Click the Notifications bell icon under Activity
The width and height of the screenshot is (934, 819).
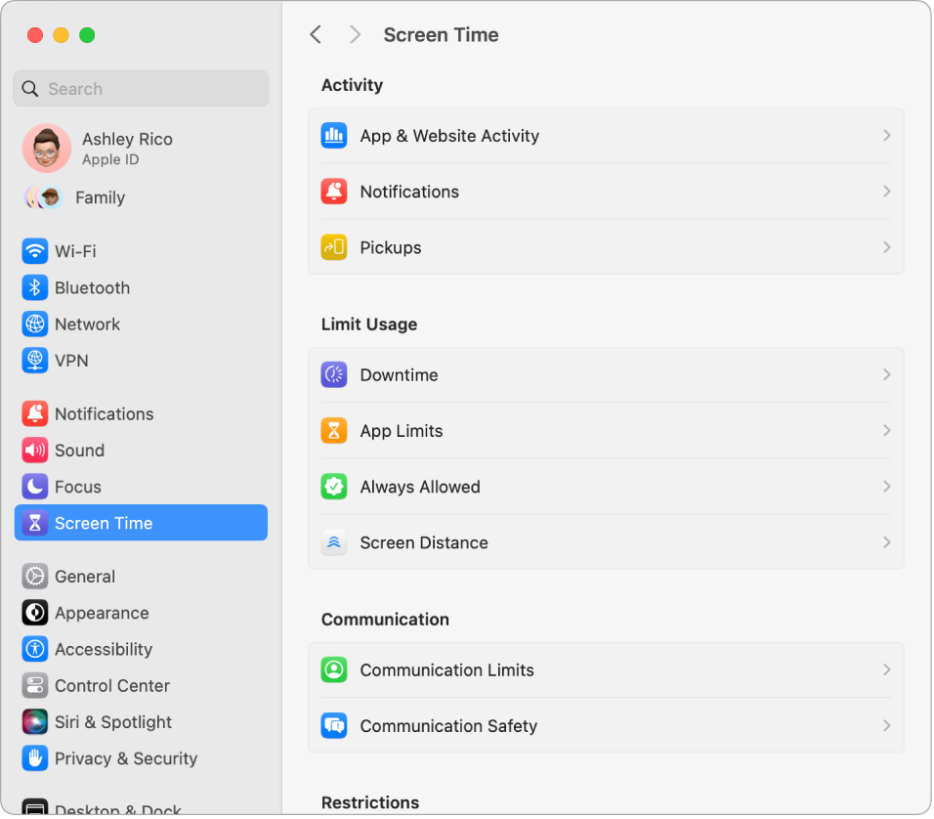[334, 192]
